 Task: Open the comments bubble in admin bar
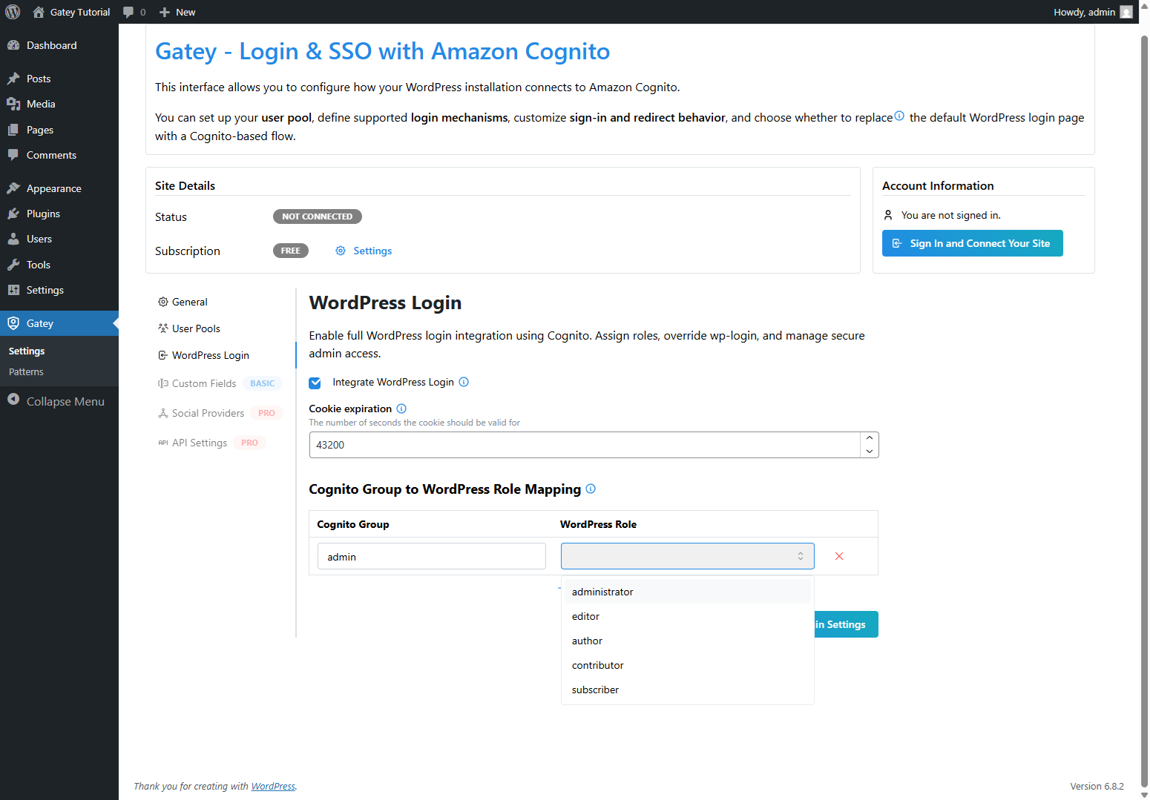134,12
